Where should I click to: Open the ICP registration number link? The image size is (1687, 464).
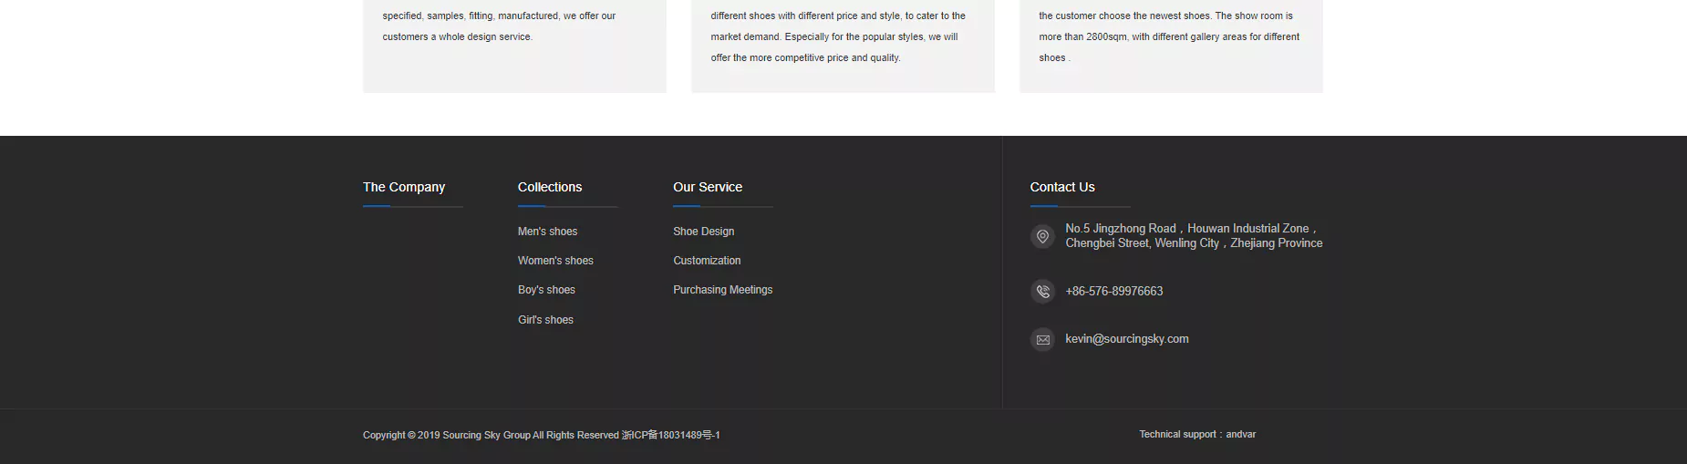tap(671, 435)
